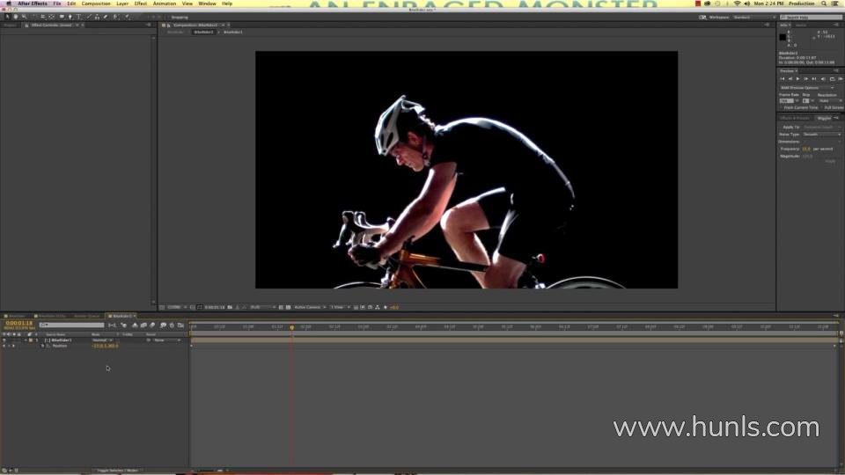The width and height of the screenshot is (845, 475).
Task: Select the Pen tool
Action: pos(70,17)
